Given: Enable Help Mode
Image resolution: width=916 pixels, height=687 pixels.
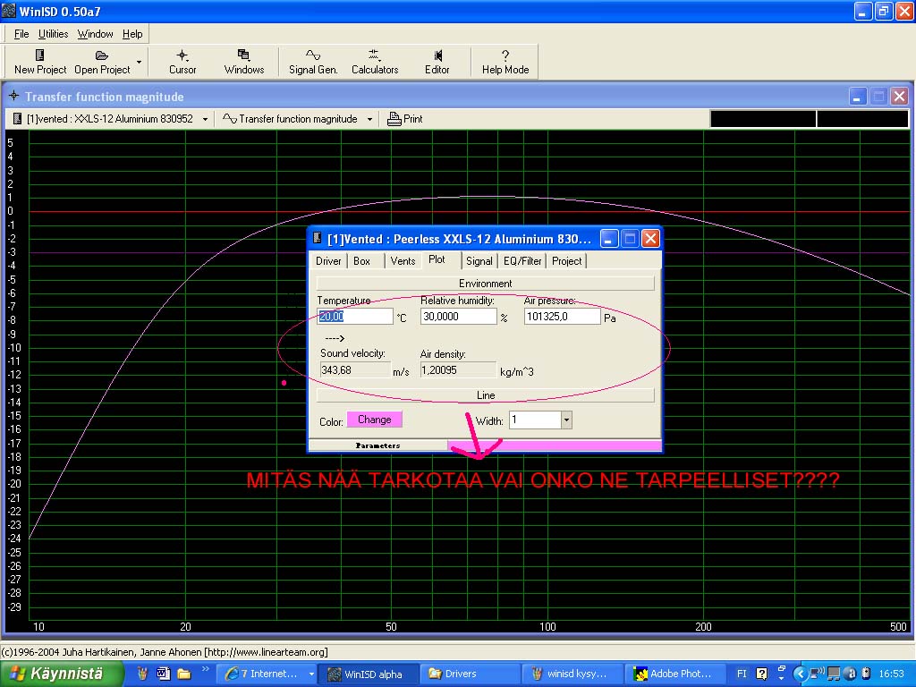Looking at the screenshot, I should 505,55.
